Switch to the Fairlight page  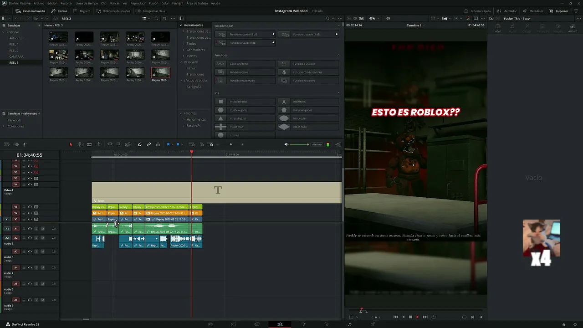pos(350,324)
